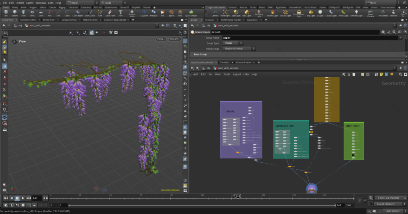Click the Sky Light shelf tool
Image resolution: width=408 pixels, height=214 pixels.
311,13
